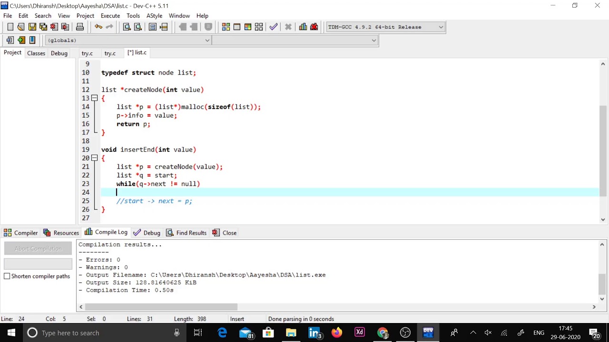
Task: Click the editor scroll down arrow
Action: pyautogui.click(x=603, y=219)
